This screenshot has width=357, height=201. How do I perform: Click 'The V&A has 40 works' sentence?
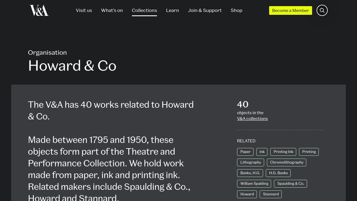tap(111, 111)
